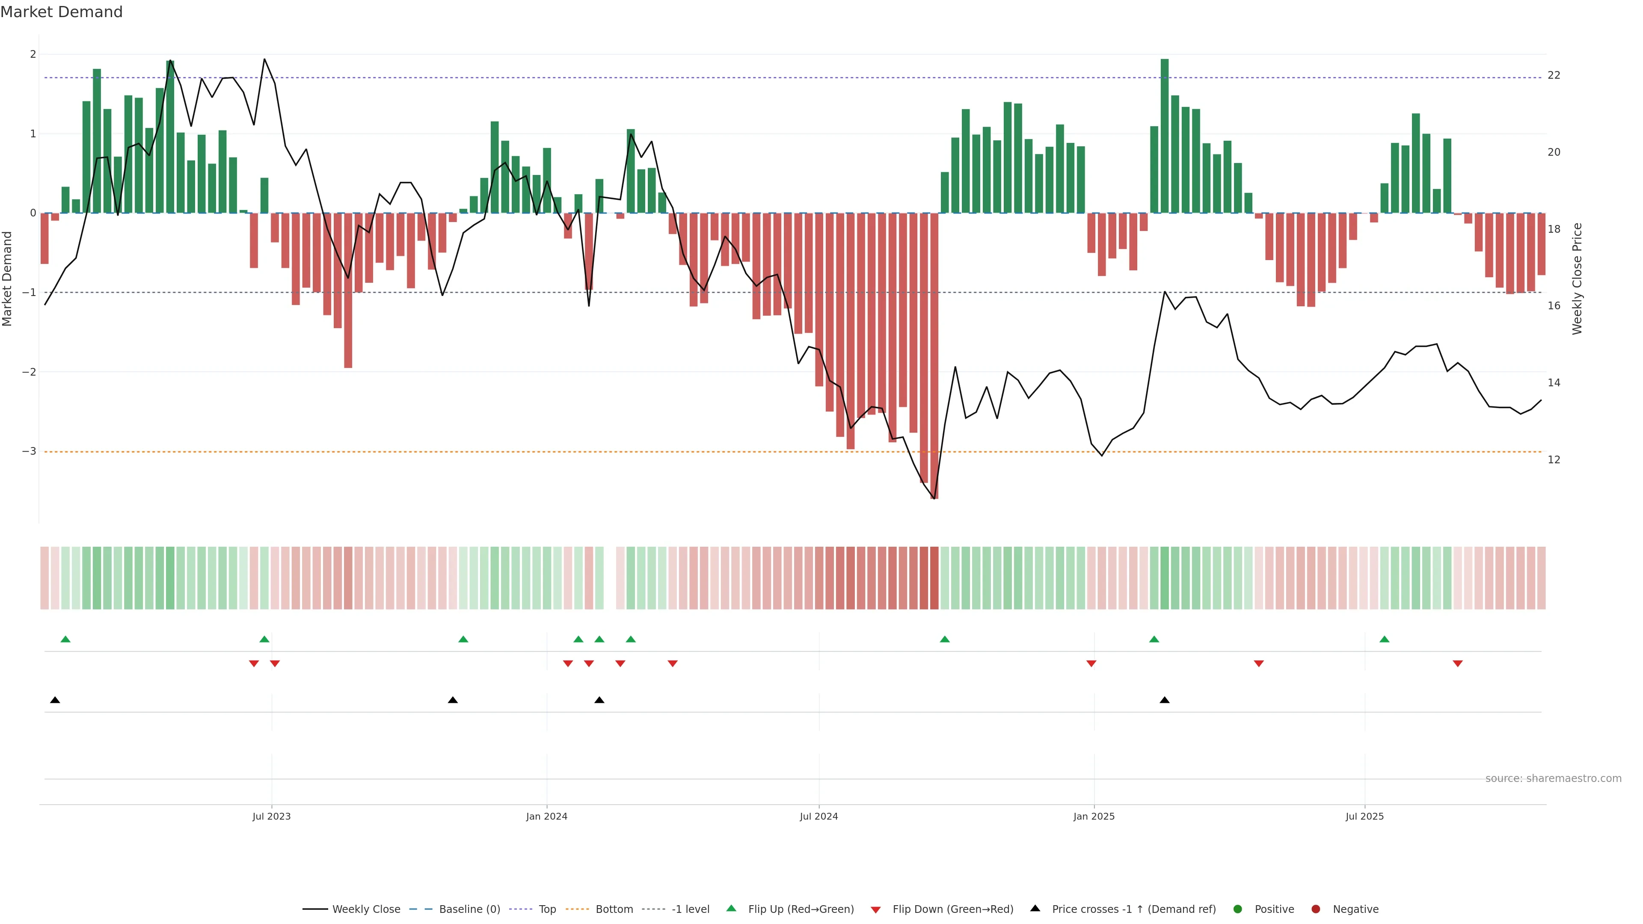Click the last red flip-down marker on the timeline

pyautogui.click(x=1457, y=663)
